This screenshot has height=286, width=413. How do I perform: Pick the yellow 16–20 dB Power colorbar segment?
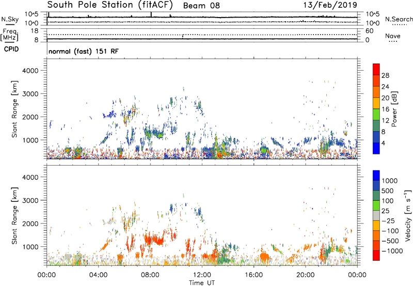click(x=376, y=103)
